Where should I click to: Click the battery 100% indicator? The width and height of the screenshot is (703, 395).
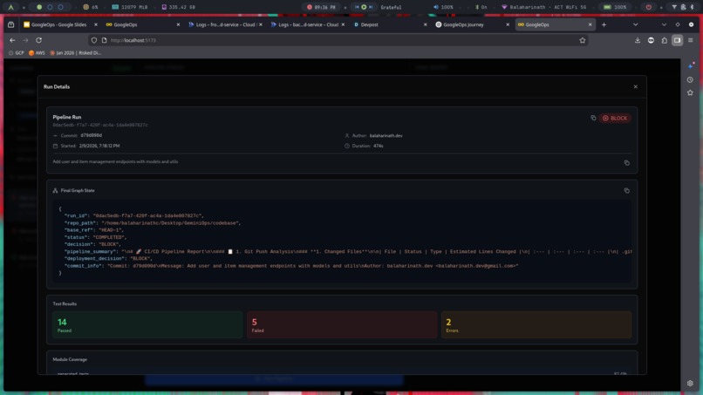[x=615, y=7]
